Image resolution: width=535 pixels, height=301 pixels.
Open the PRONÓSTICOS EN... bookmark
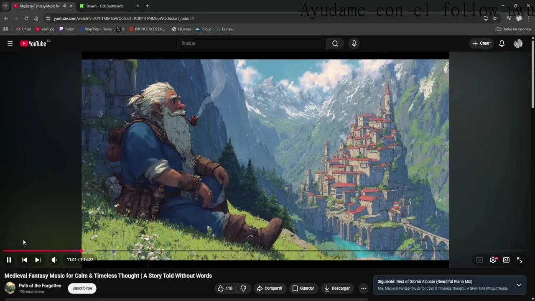pos(147,29)
